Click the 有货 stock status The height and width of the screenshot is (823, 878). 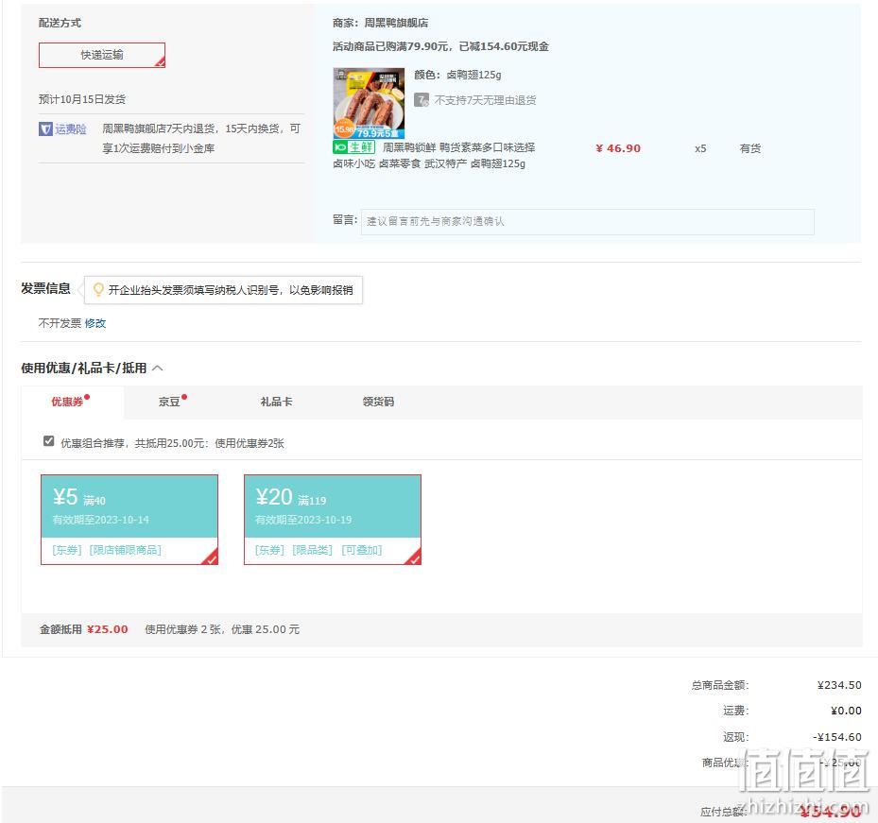[x=749, y=148]
